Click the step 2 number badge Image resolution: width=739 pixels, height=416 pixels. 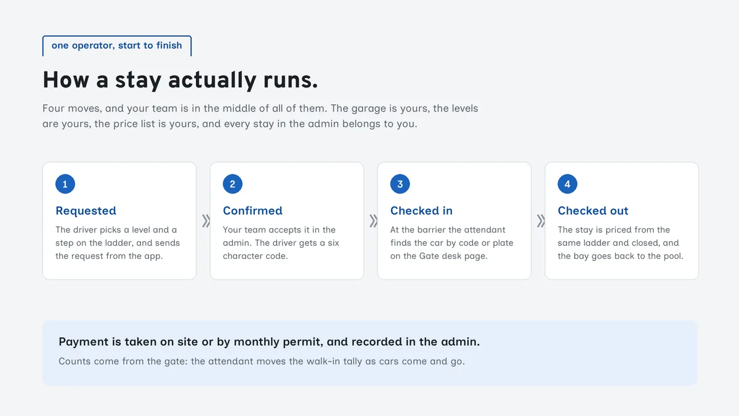(233, 184)
